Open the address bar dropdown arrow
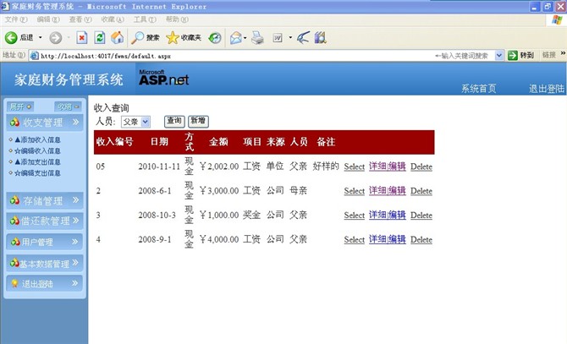The height and width of the screenshot is (344, 567). coord(499,55)
